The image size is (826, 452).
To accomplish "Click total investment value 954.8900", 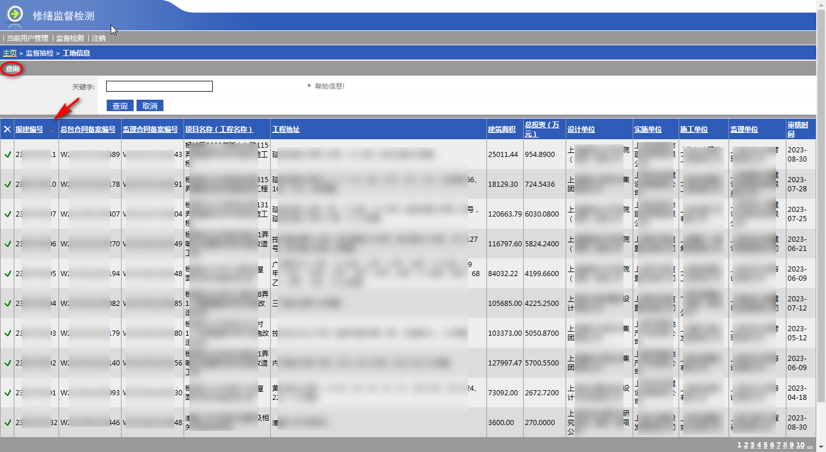I will tap(540, 155).
